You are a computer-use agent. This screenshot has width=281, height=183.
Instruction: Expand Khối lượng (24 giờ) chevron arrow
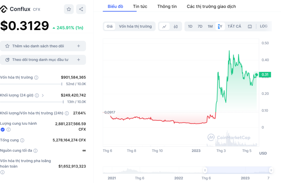click(43, 95)
